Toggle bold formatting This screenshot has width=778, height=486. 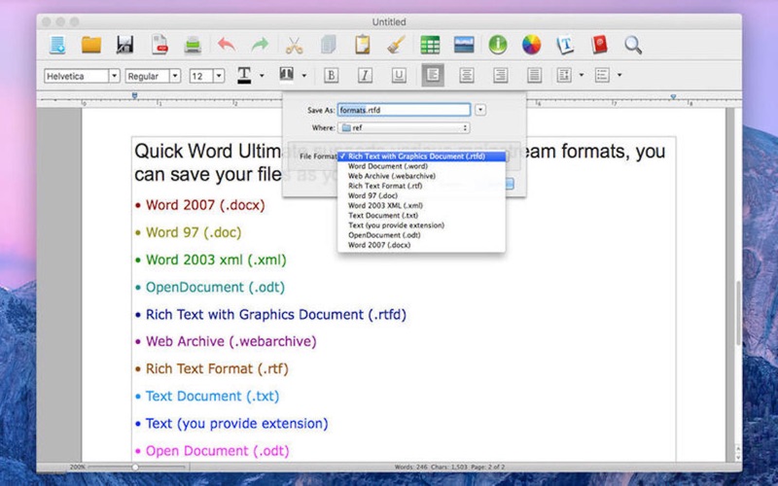coord(331,76)
